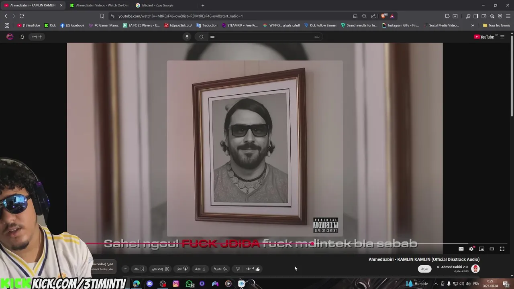Create a clip with scissors button
514x289 pixels.
(161, 269)
